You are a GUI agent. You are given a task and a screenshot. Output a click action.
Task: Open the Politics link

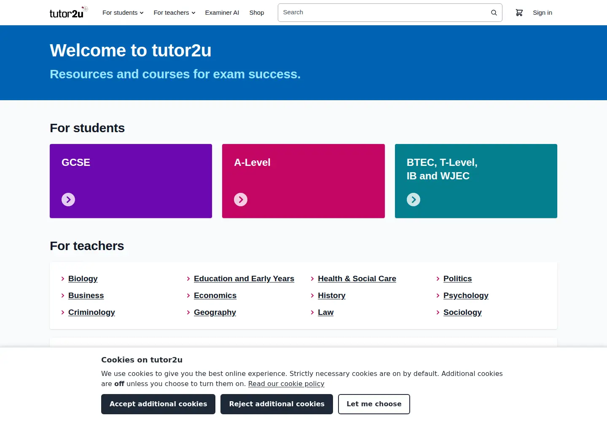click(457, 279)
